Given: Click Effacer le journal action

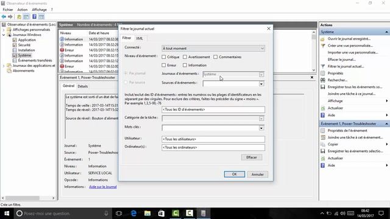Looking at the screenshot, I should pos(341,60).
